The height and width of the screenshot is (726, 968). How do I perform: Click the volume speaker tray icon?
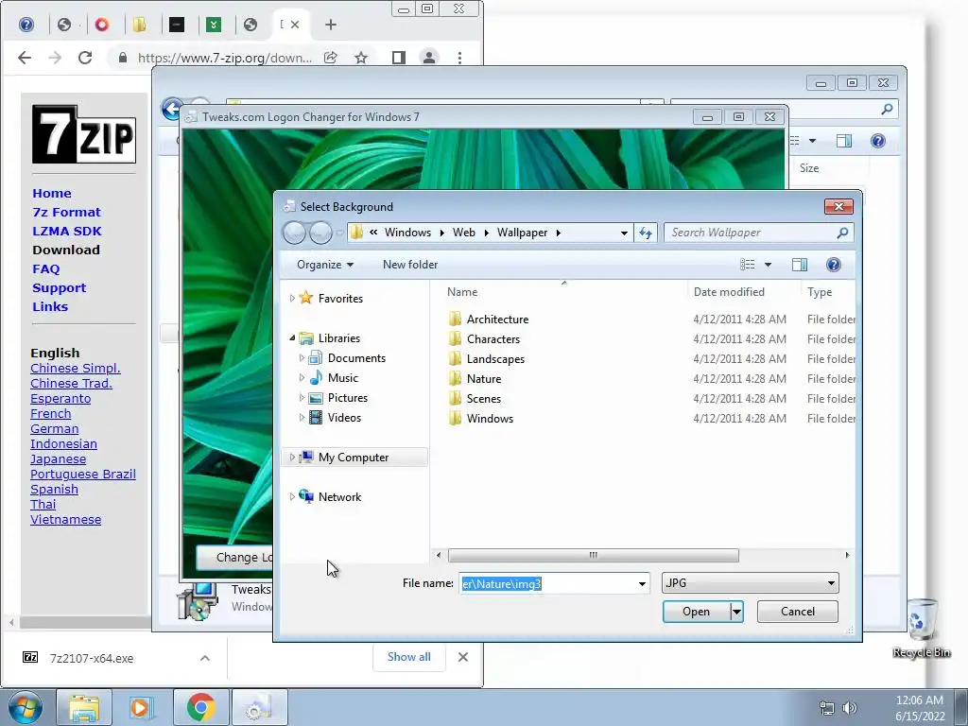(850, 708)
